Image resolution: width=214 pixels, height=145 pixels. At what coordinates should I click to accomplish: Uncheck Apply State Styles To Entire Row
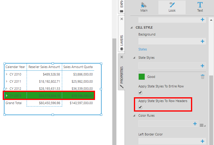click(x=140, y=92)
